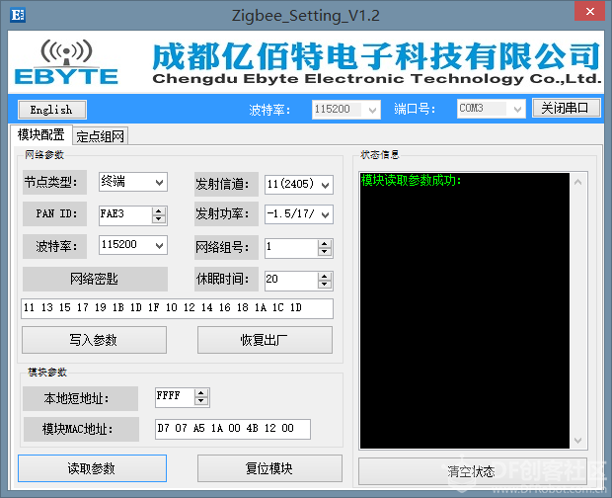Click the 发射信道 label
This screenshot has height=498, width=612.
pyautogui.click(x=226, y=185)
